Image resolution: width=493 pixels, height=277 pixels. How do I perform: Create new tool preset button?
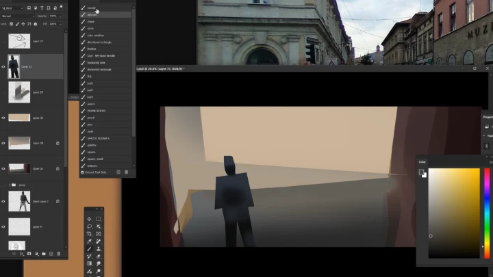tap(118, 172)
